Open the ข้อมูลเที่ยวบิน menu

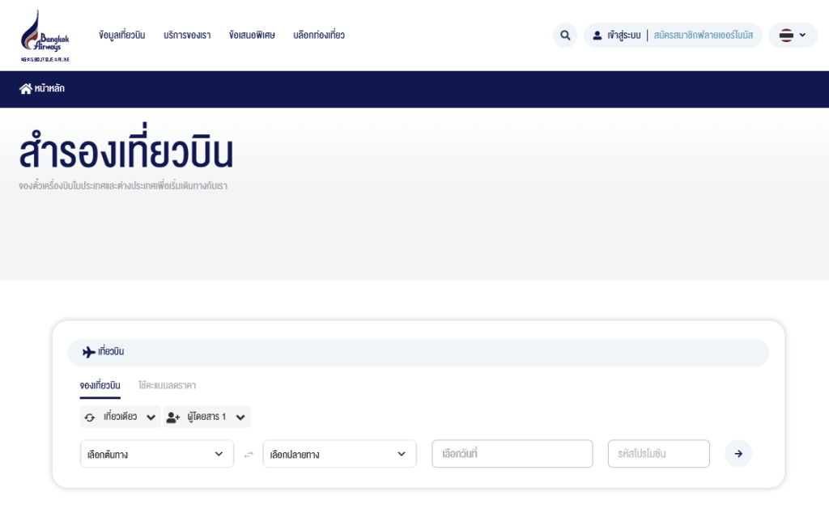121,36
